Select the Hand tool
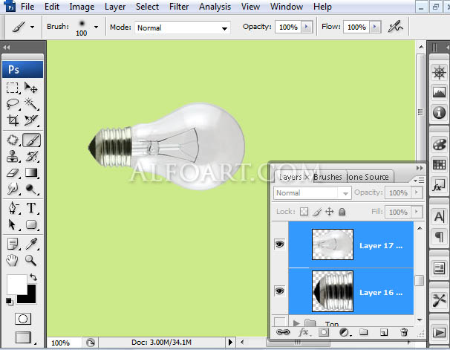The height and width of the screenshot is (350, 450). point(13,260)
